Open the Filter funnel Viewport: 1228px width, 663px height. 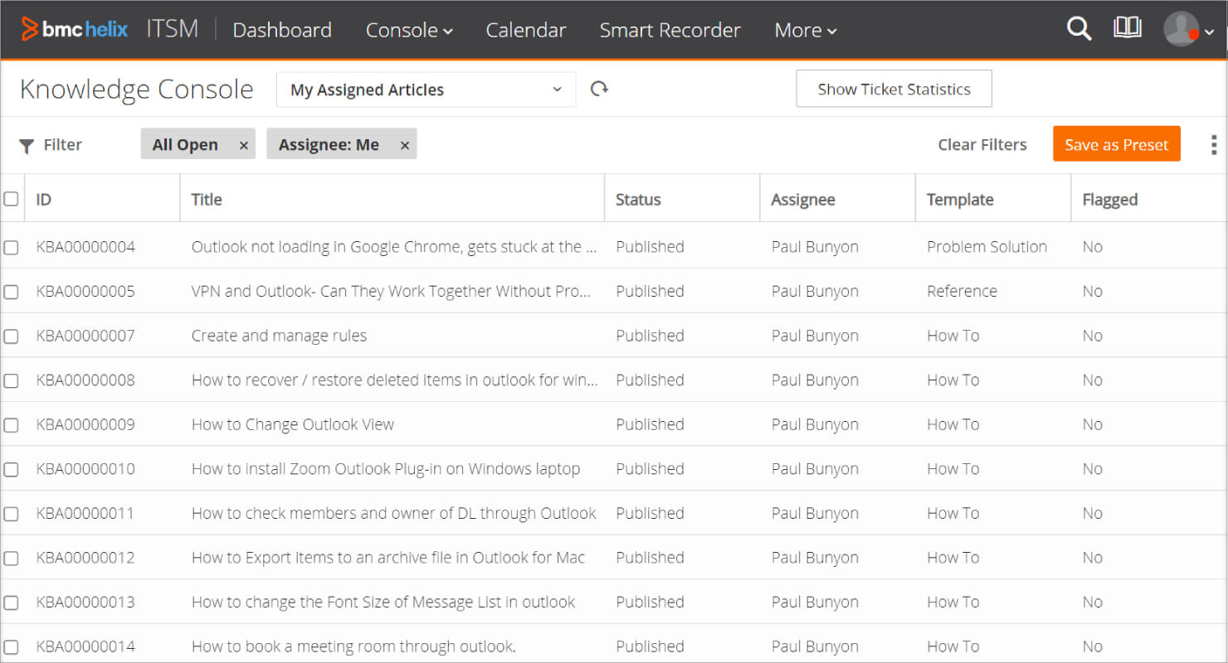[x=51, y=145]
